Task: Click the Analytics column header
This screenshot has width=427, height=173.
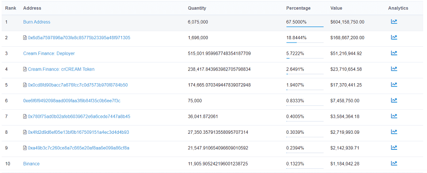Action: [398, 8]
